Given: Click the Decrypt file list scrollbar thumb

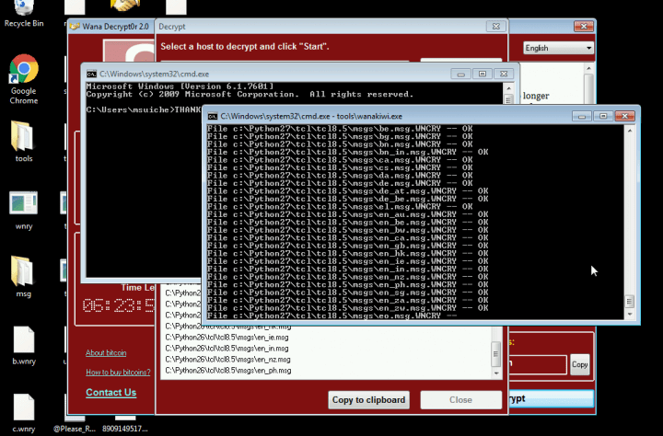Looking at the screenshot, I should point(496,354).
